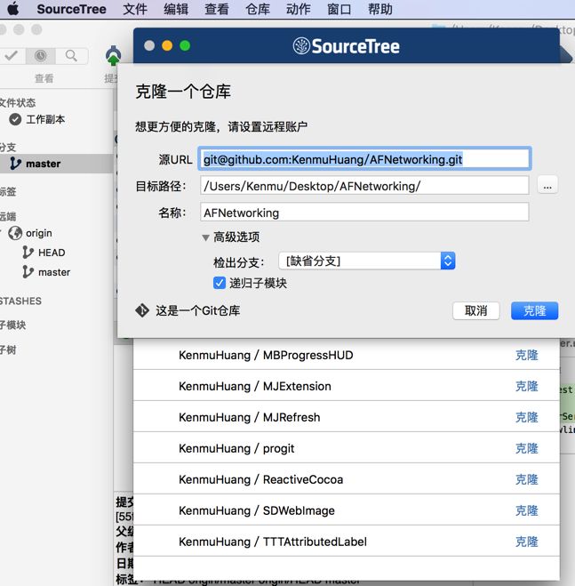Select the KenmuHuang / MJExtension row
The width and height of the screenshot is (575, 586).
click(x=347, y=386)
